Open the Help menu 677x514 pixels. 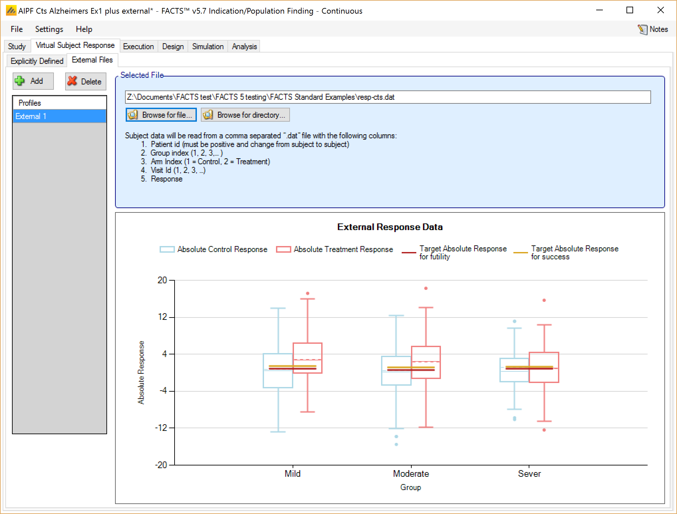point(84,29)
